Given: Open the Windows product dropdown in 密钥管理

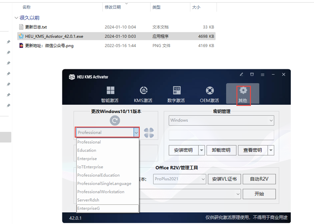Looking at the screenshot, I should click(x=221, y=120).
